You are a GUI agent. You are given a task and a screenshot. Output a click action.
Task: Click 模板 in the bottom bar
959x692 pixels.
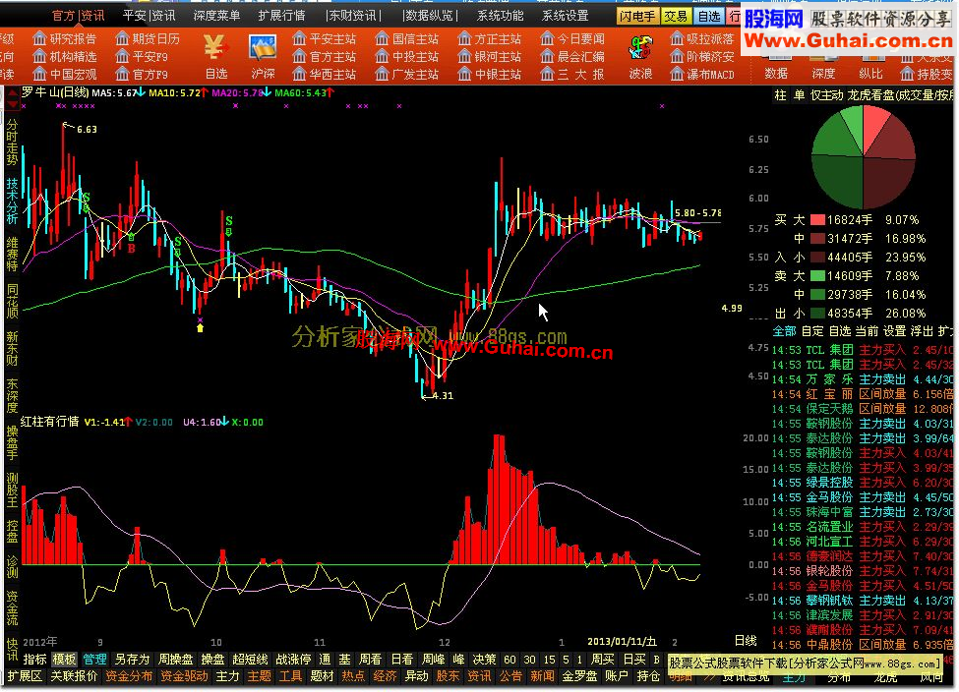[x=64, y=660]
